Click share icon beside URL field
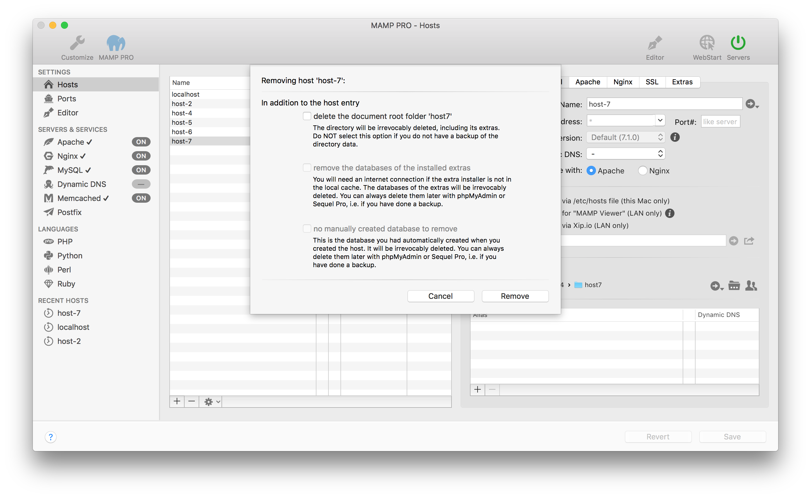The image size is (811, 498). tap(749, 241)
